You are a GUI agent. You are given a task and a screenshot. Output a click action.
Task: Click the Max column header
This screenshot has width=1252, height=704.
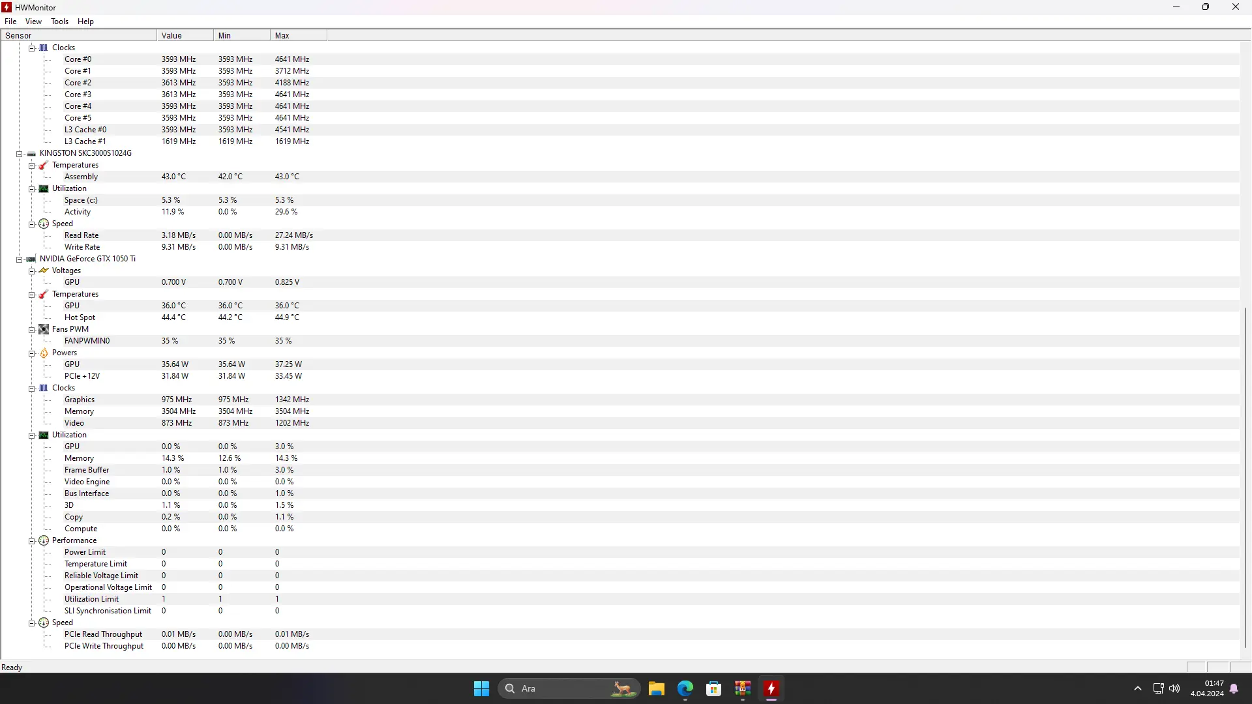pyautogui.click(x=299, y=36)
